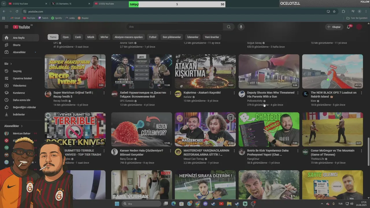370x208 pixels.
Task: Click the Windows taskbar search box
Action: pyautogui.click(x=141, y=204)
